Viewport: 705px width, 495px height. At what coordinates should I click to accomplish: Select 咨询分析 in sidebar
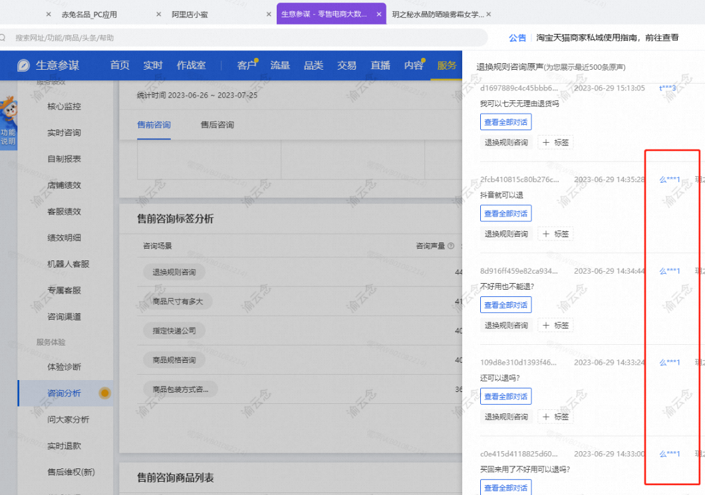[x=65, y=393]
